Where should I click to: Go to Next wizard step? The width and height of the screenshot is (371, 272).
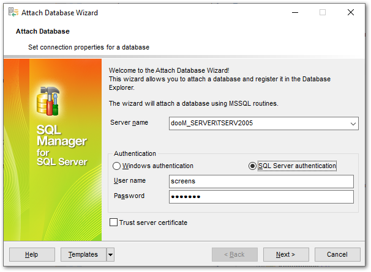[x=286, y=254]
